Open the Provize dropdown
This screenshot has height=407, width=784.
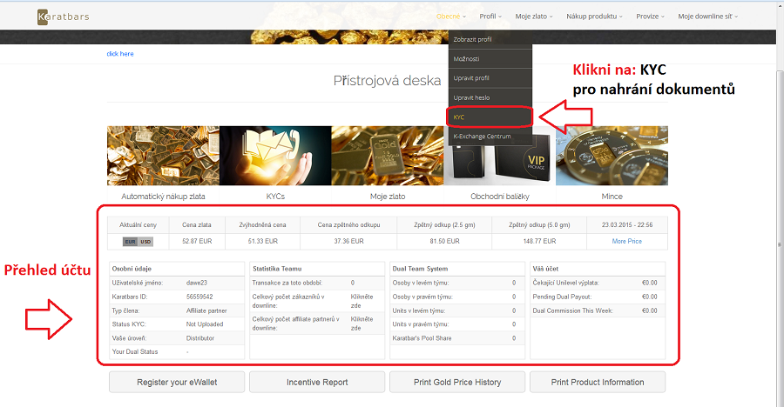(650, 17)
